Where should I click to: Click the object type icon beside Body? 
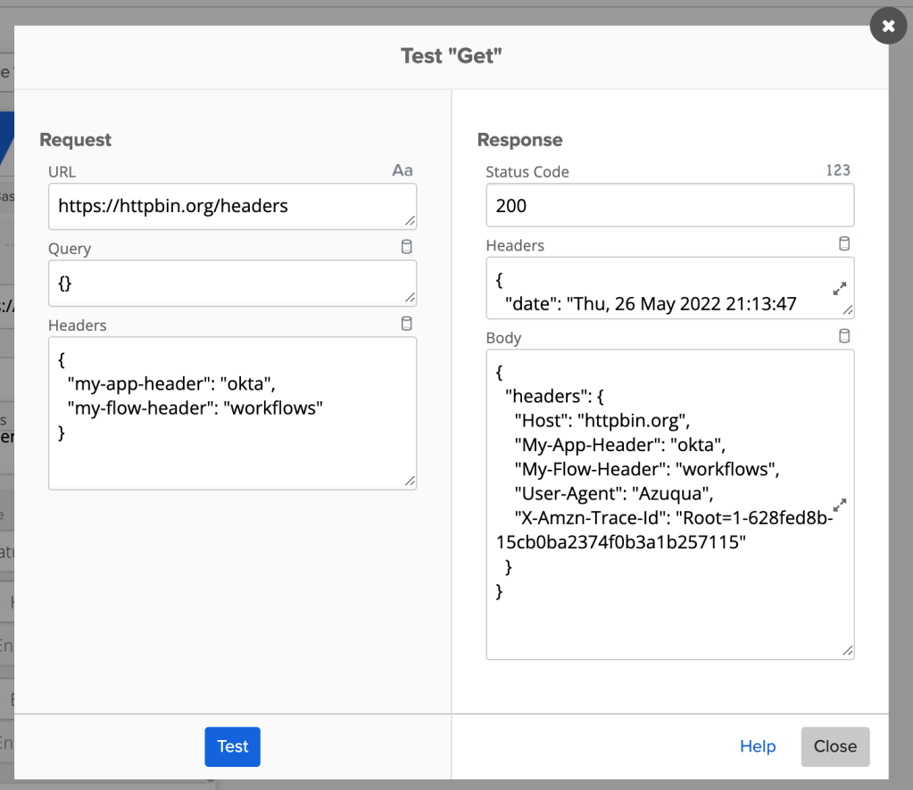[844, 336]
